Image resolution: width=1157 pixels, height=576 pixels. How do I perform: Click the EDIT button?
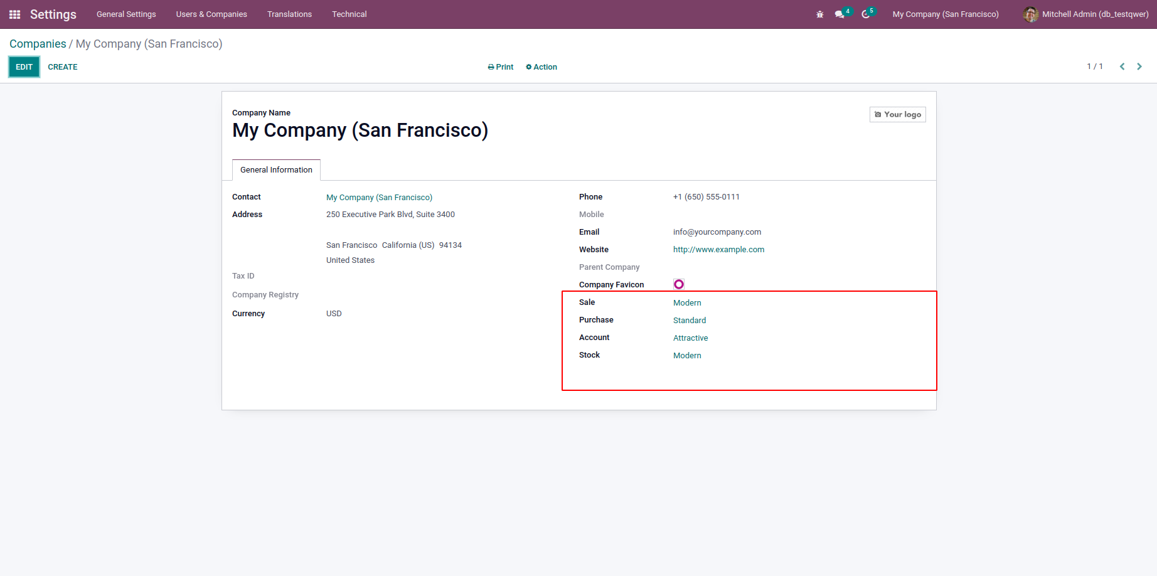coord(24,67)
